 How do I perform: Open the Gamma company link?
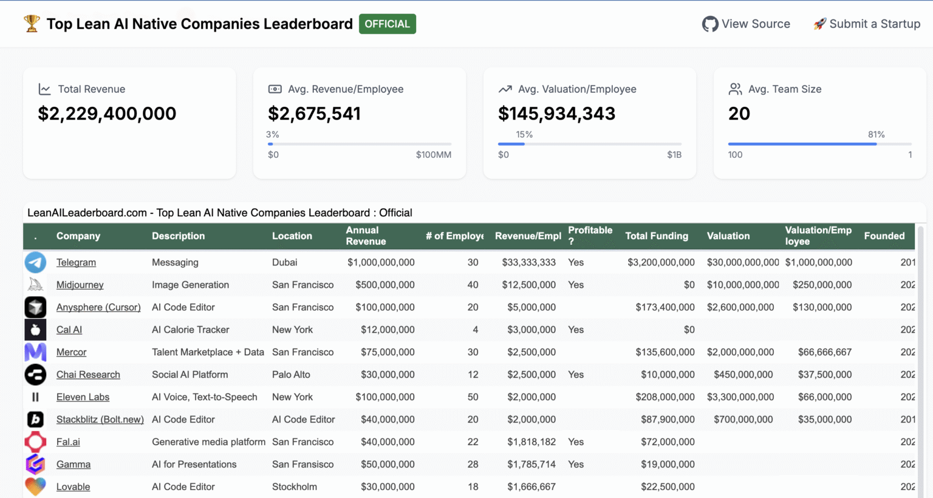73,465
